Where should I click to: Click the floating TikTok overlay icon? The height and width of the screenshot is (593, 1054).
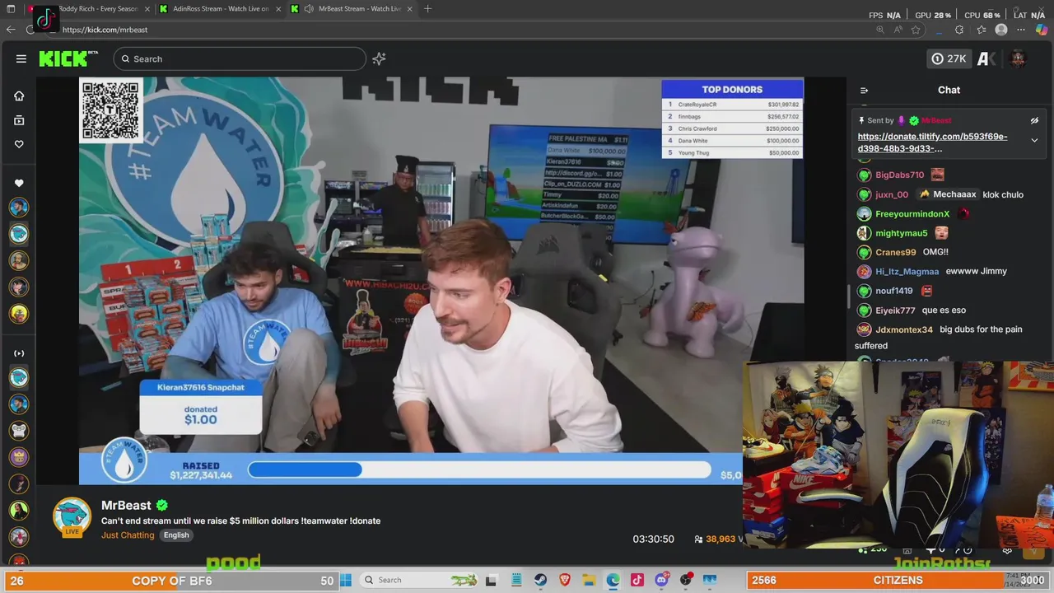click(x=45, y=19)
